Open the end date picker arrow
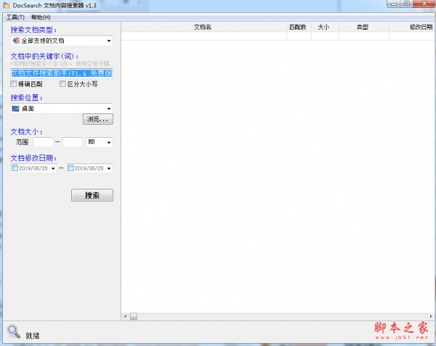Viewport: 436px width, 346px height. (x=109, y=168)
